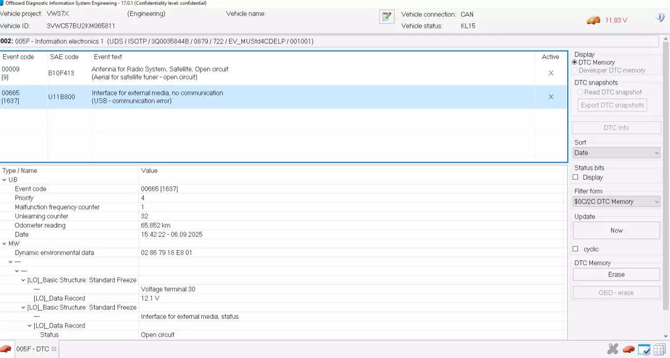670x358 pixels.
Task: Close the 005F - DTC tab
Action: 54,349
